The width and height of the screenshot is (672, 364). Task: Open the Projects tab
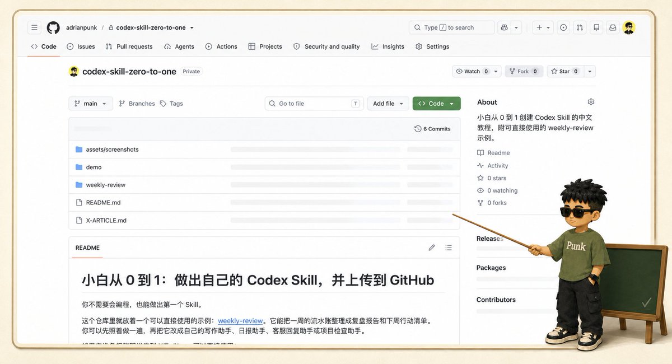tap(265, 46)
